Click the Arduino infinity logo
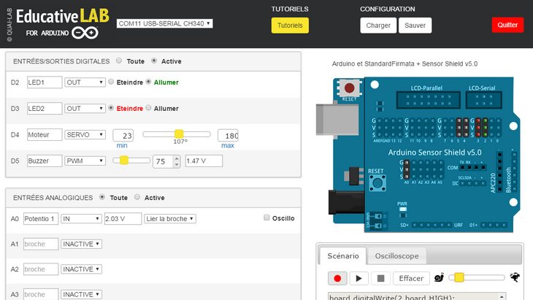Screen dimensions: 533x300 (85, 33)
